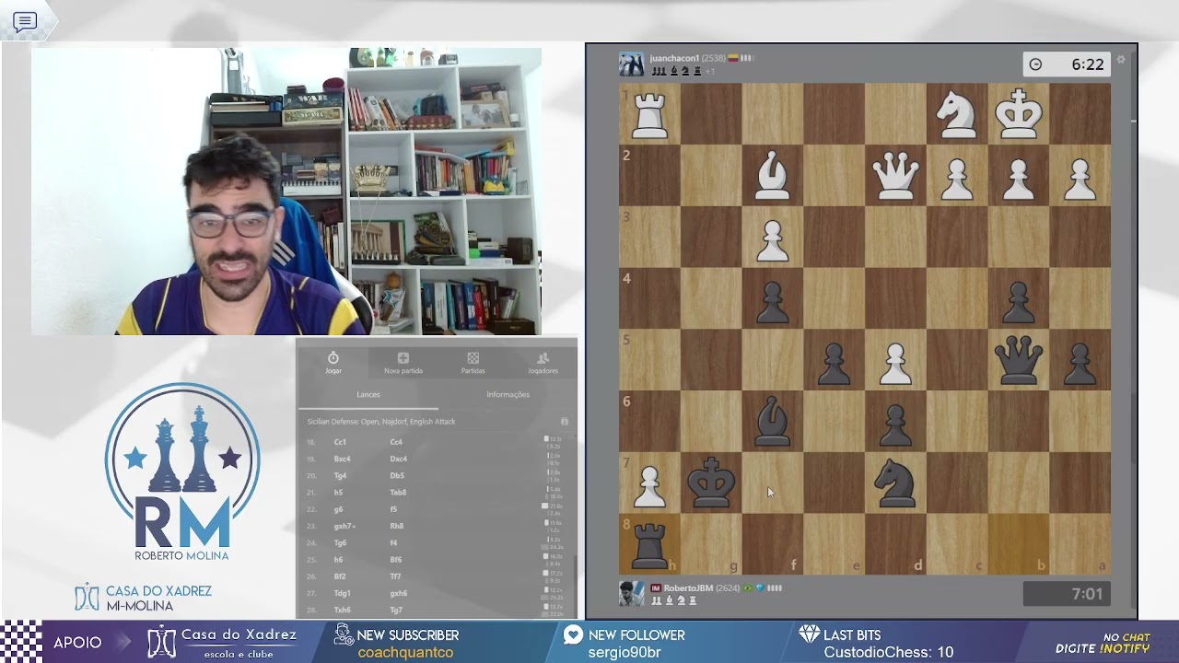Click the player clock showing 7:01
Image resolution: width=1179 pixels, height=663 pixels.
pos(1068,594)
